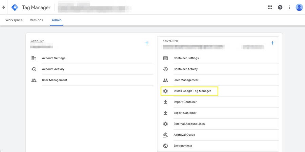Click the Tag Manager diamond logo
Viewport: 305px width, 152px height.
[x=15, y=7]
